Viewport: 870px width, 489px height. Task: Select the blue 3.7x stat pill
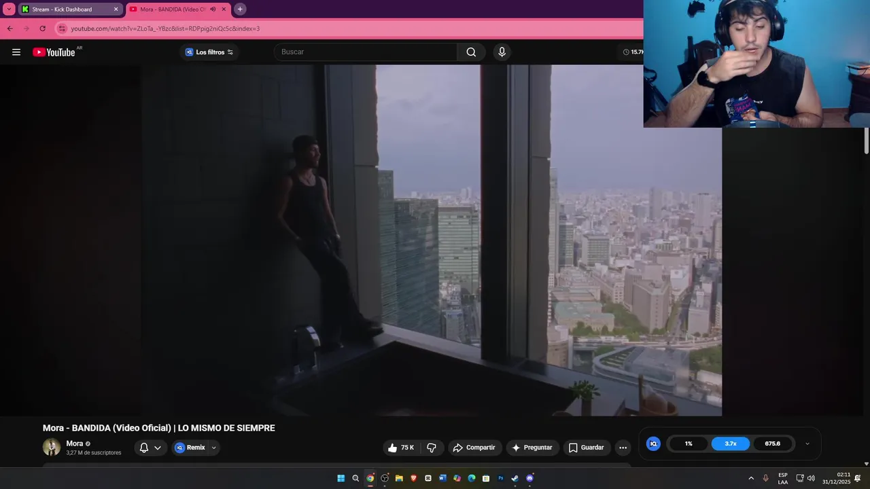tap(731, 443)
